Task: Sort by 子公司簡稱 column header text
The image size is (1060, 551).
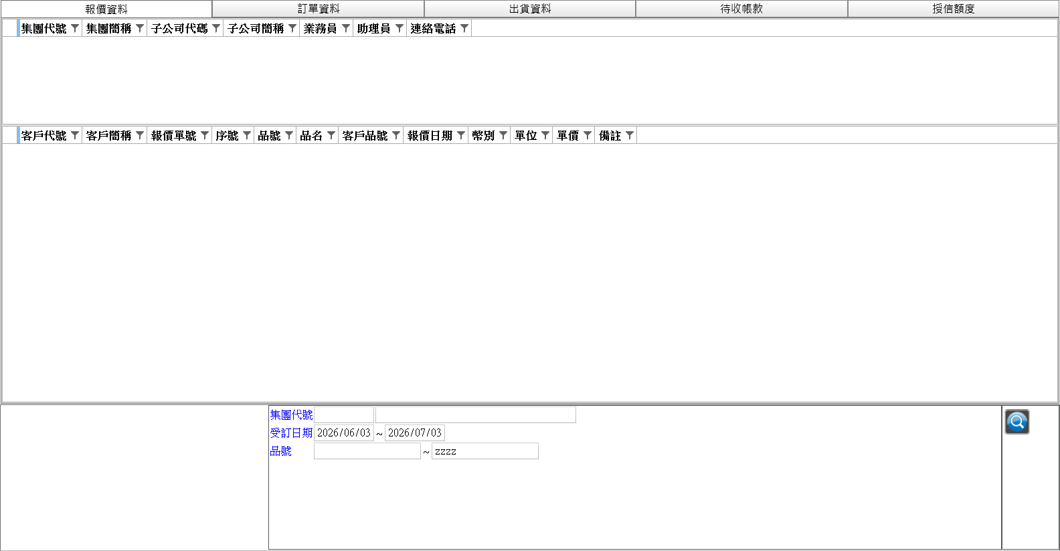Action: (256, 28)
